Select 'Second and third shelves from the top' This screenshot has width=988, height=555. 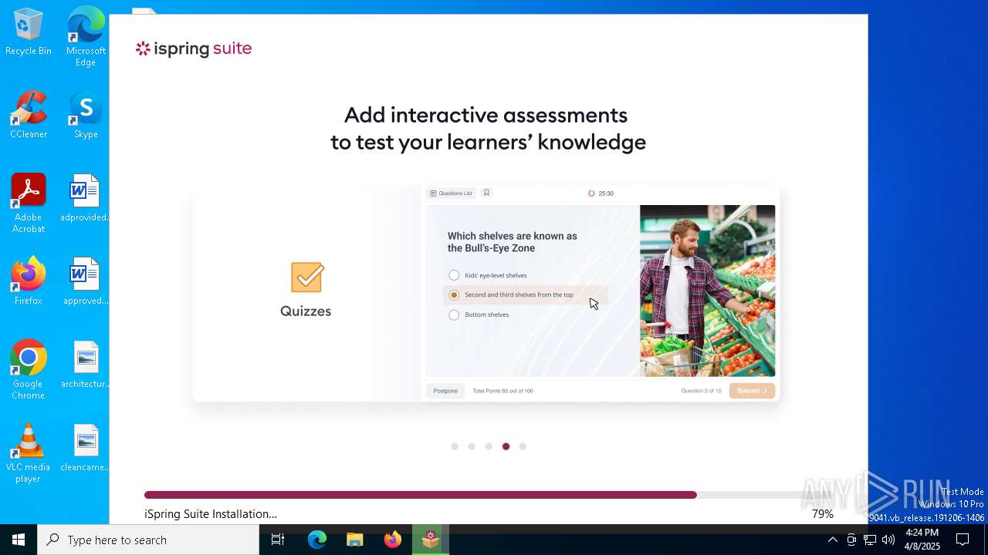(526, 294)
